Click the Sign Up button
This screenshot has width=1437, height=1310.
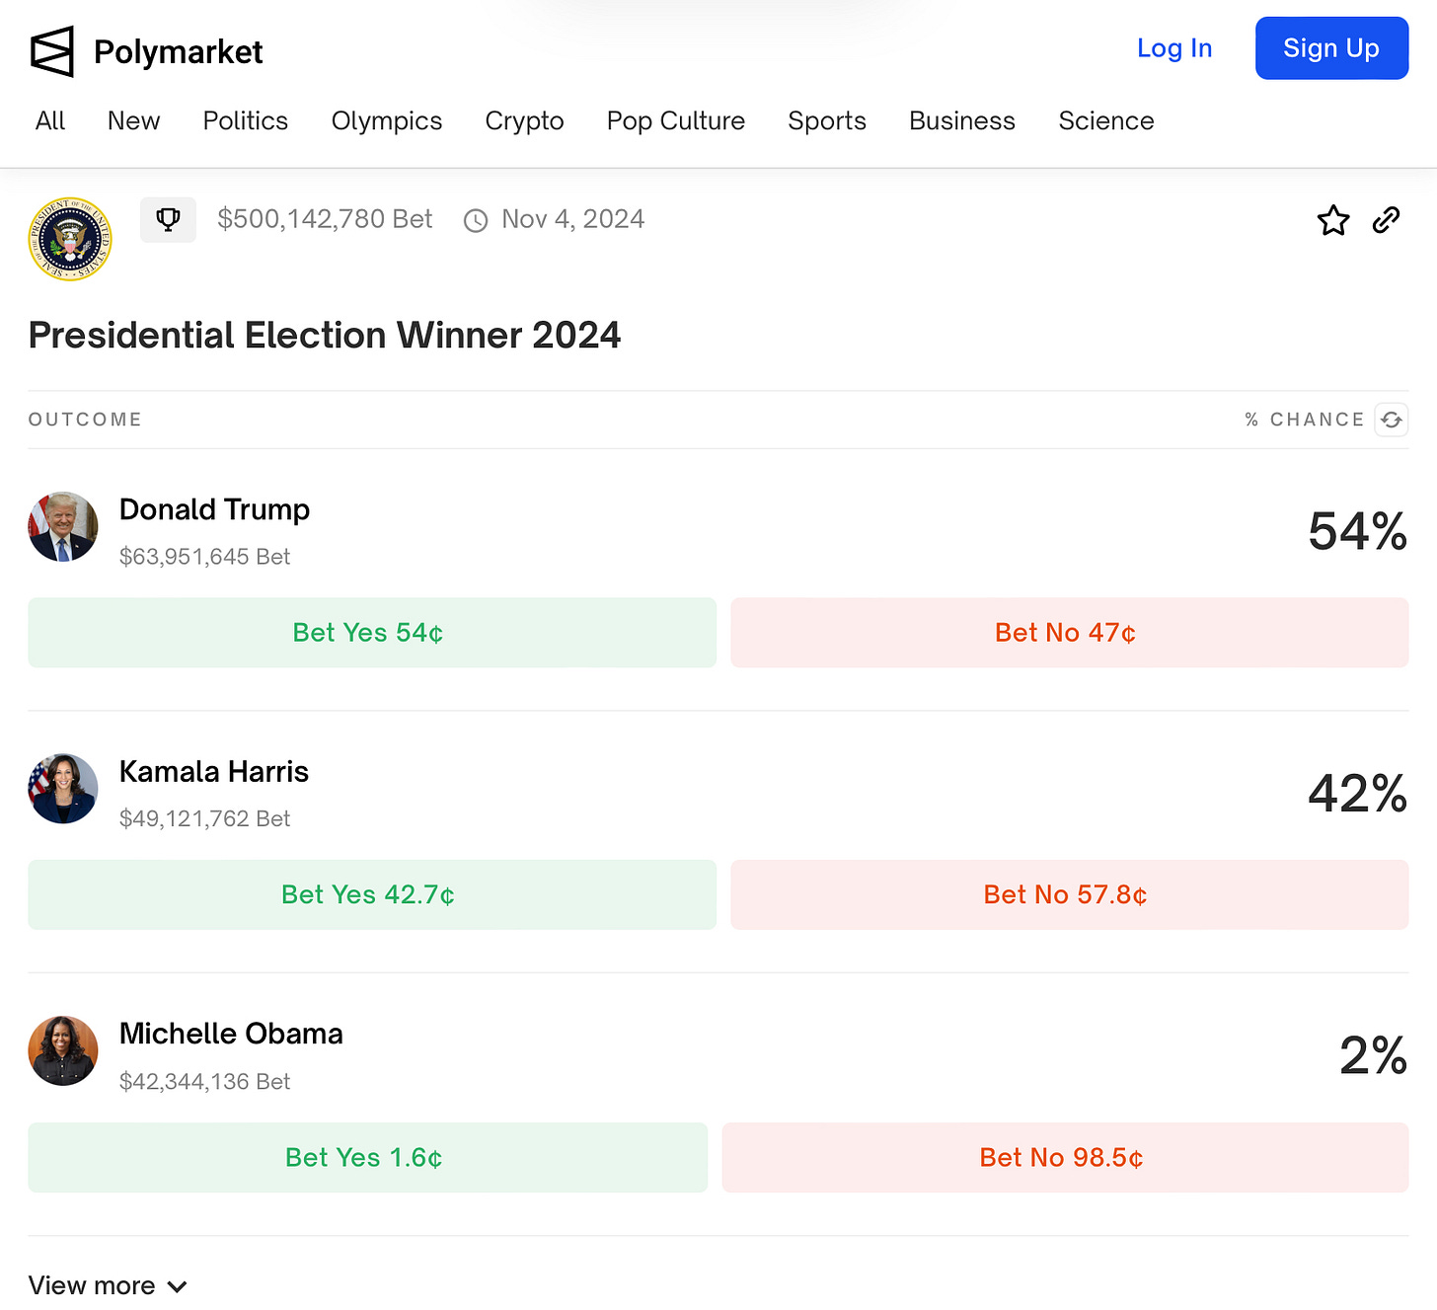point(1331,48)
